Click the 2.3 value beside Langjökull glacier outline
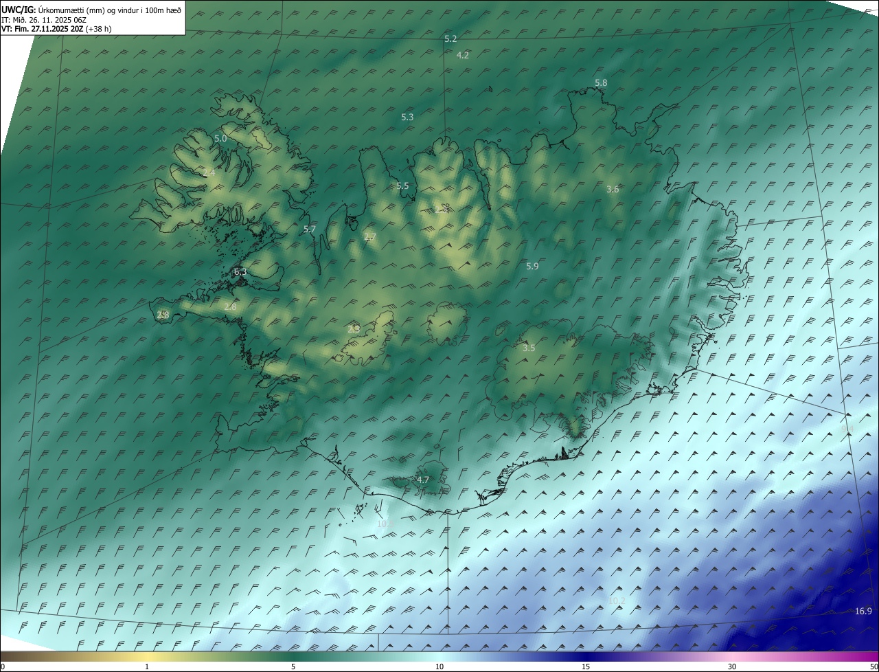The height and width of the screenshot is (672, 879). click(354, 329)
